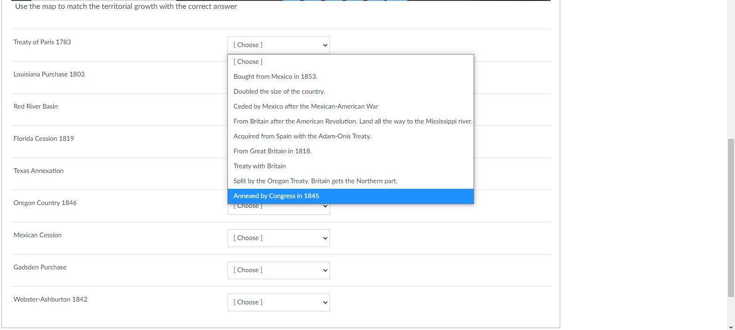Choose "From Britain after the American Revolution" option
Screen dimensions: 735x330
point(352,121)
